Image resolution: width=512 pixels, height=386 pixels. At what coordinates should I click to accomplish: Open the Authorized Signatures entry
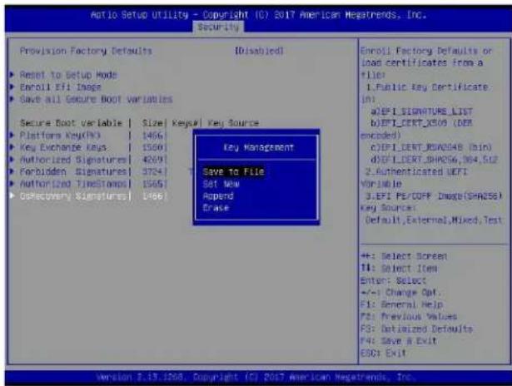pos(73,160)
